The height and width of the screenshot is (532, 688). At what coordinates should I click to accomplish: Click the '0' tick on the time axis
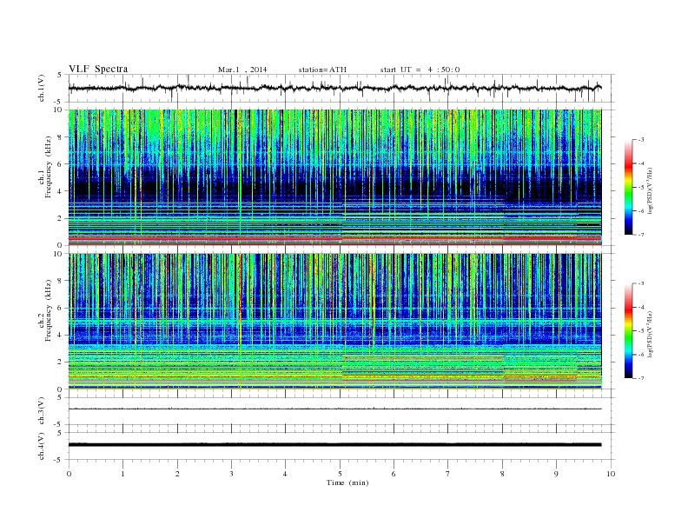tap(69, 474)
